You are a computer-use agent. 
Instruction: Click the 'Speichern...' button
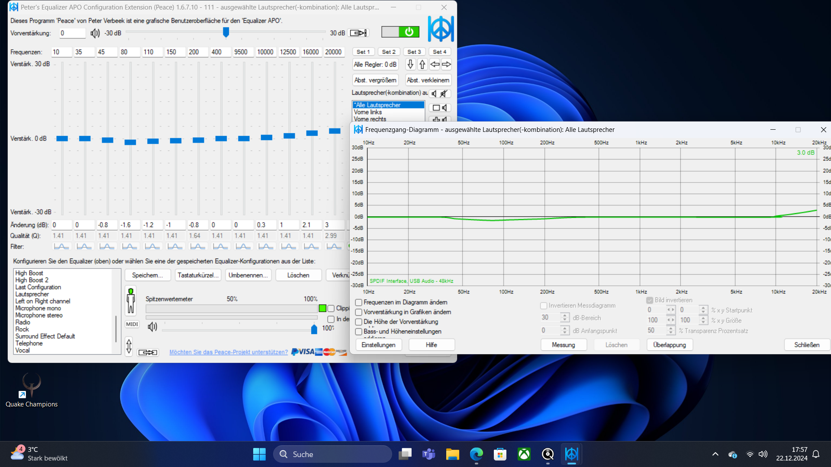[147, 275]
